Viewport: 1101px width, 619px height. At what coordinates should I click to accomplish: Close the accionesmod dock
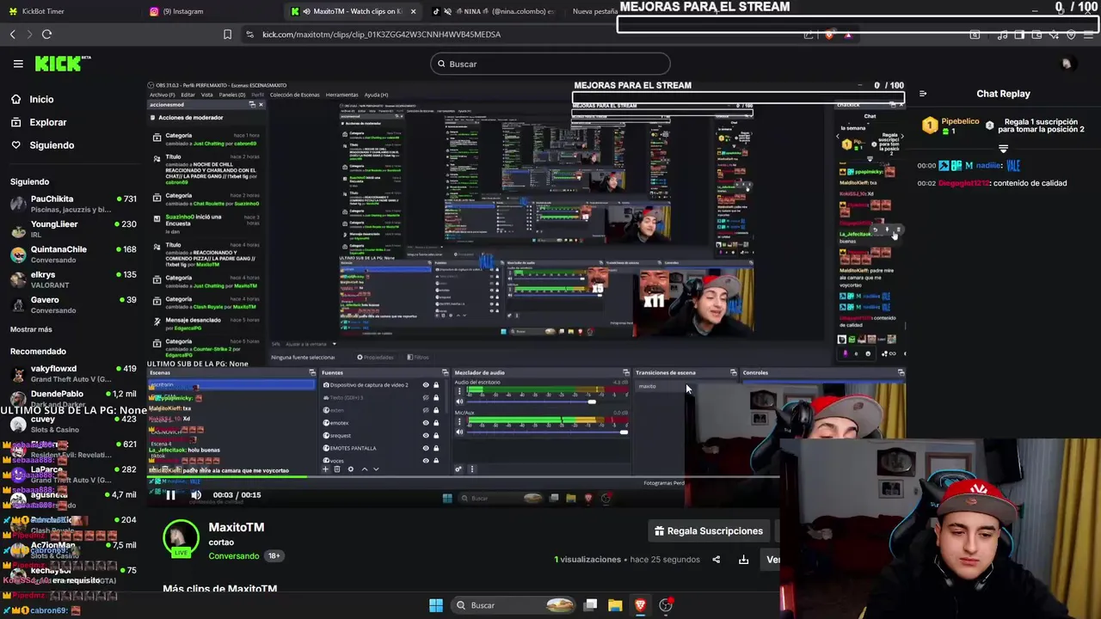pos(261,105)
